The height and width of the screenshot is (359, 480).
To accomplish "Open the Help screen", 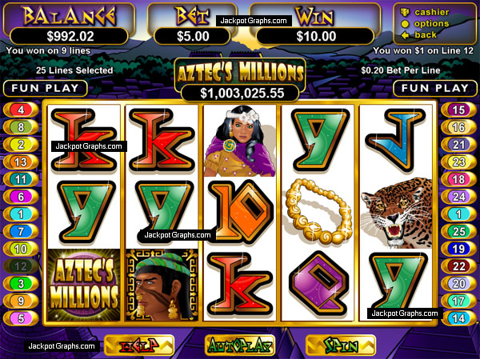I will click(x=139, y=346).
